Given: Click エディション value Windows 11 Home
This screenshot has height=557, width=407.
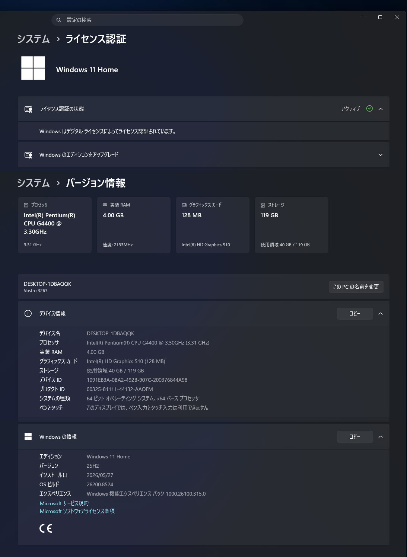Looking at the screenshot, I should click(x=108, y=457).
